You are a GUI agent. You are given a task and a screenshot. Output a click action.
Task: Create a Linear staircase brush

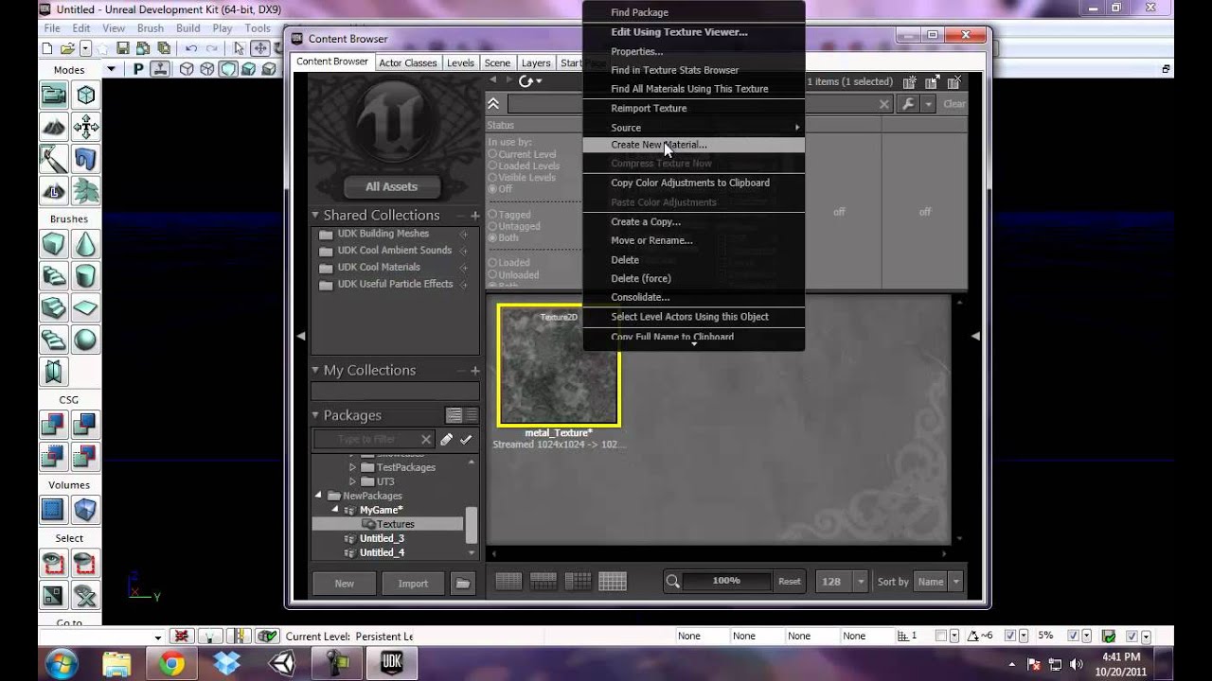53,307
